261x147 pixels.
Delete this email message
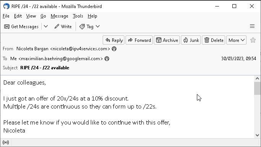coord(214,40)
